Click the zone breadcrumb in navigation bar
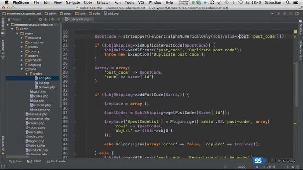 pyautogui.click(x=80, y=14)
